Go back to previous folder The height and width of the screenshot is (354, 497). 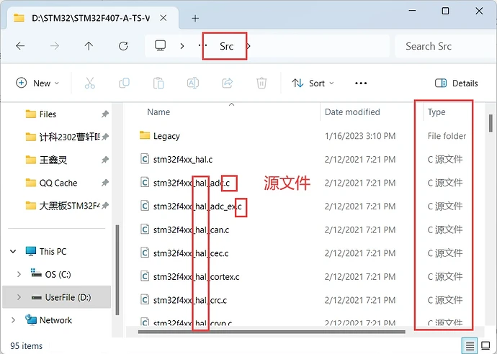click(20, 45)
